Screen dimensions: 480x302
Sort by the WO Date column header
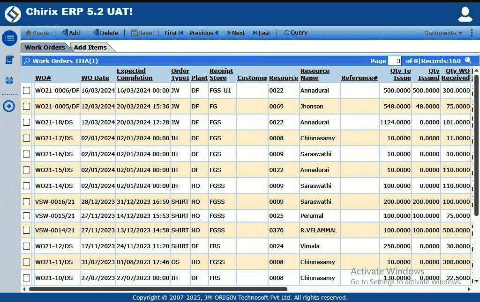[x=95, y=78]
